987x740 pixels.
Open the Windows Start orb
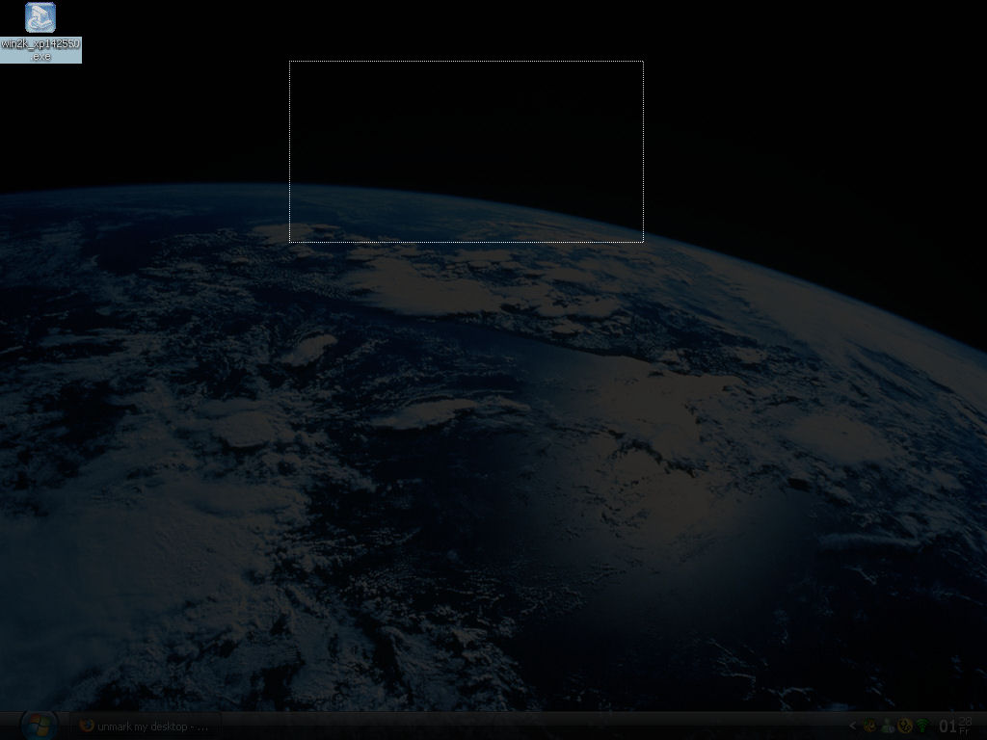39,726
